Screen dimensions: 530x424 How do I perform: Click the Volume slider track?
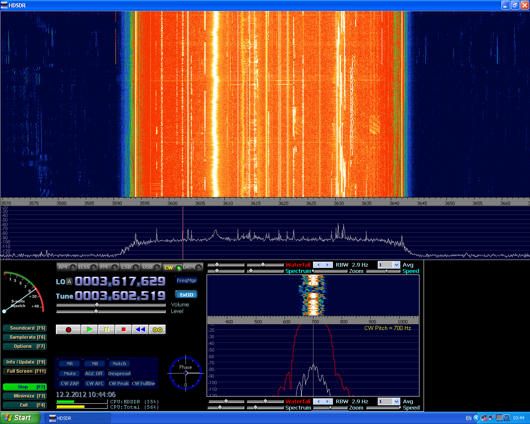pyautogui.click(x=111, y=305)
